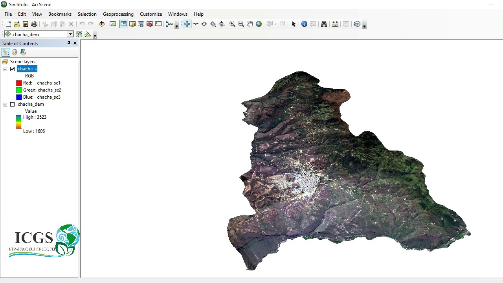Pin the Table of Contents panel
Screen dimensions: 503x283
click(x=69, y=43)
